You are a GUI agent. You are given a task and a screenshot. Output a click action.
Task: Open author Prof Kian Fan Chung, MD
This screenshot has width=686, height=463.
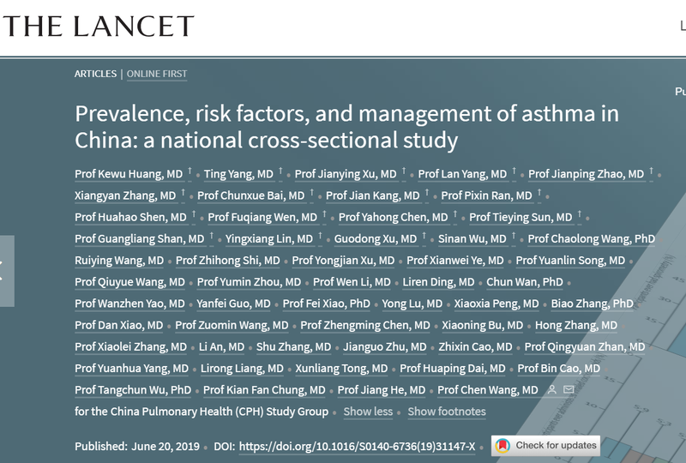tap(264, 390)
